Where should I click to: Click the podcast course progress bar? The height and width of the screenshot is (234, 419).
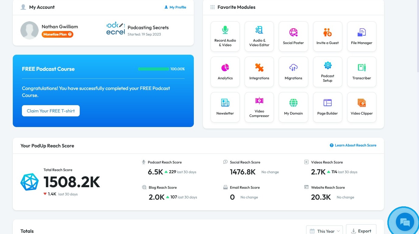pyautogui.click(x=154, y=69)
